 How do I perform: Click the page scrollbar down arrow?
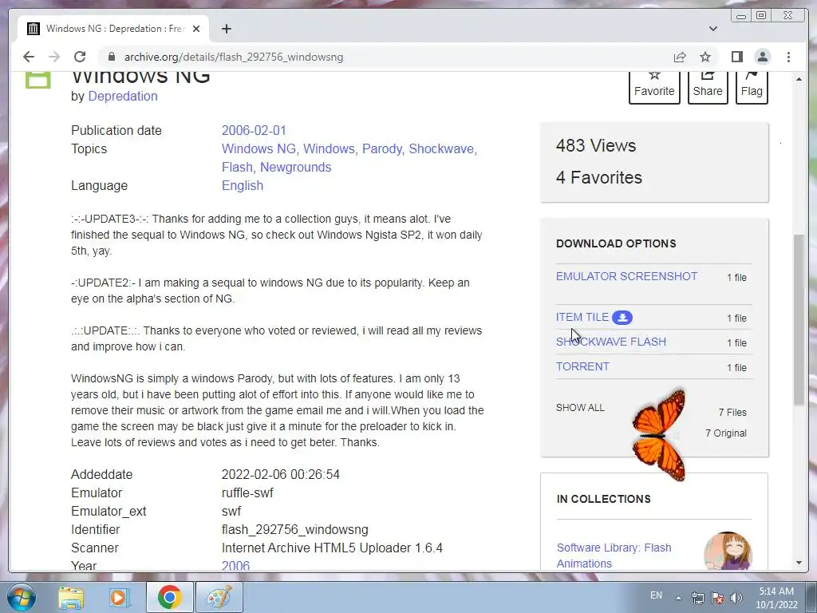tap(799, 563)
